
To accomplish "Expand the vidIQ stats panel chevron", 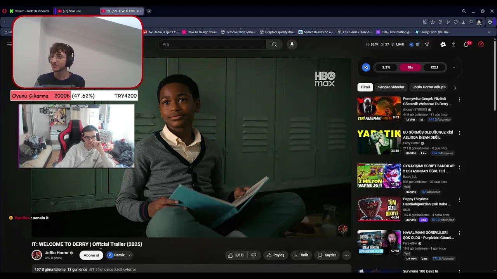I will click(454, 67).
